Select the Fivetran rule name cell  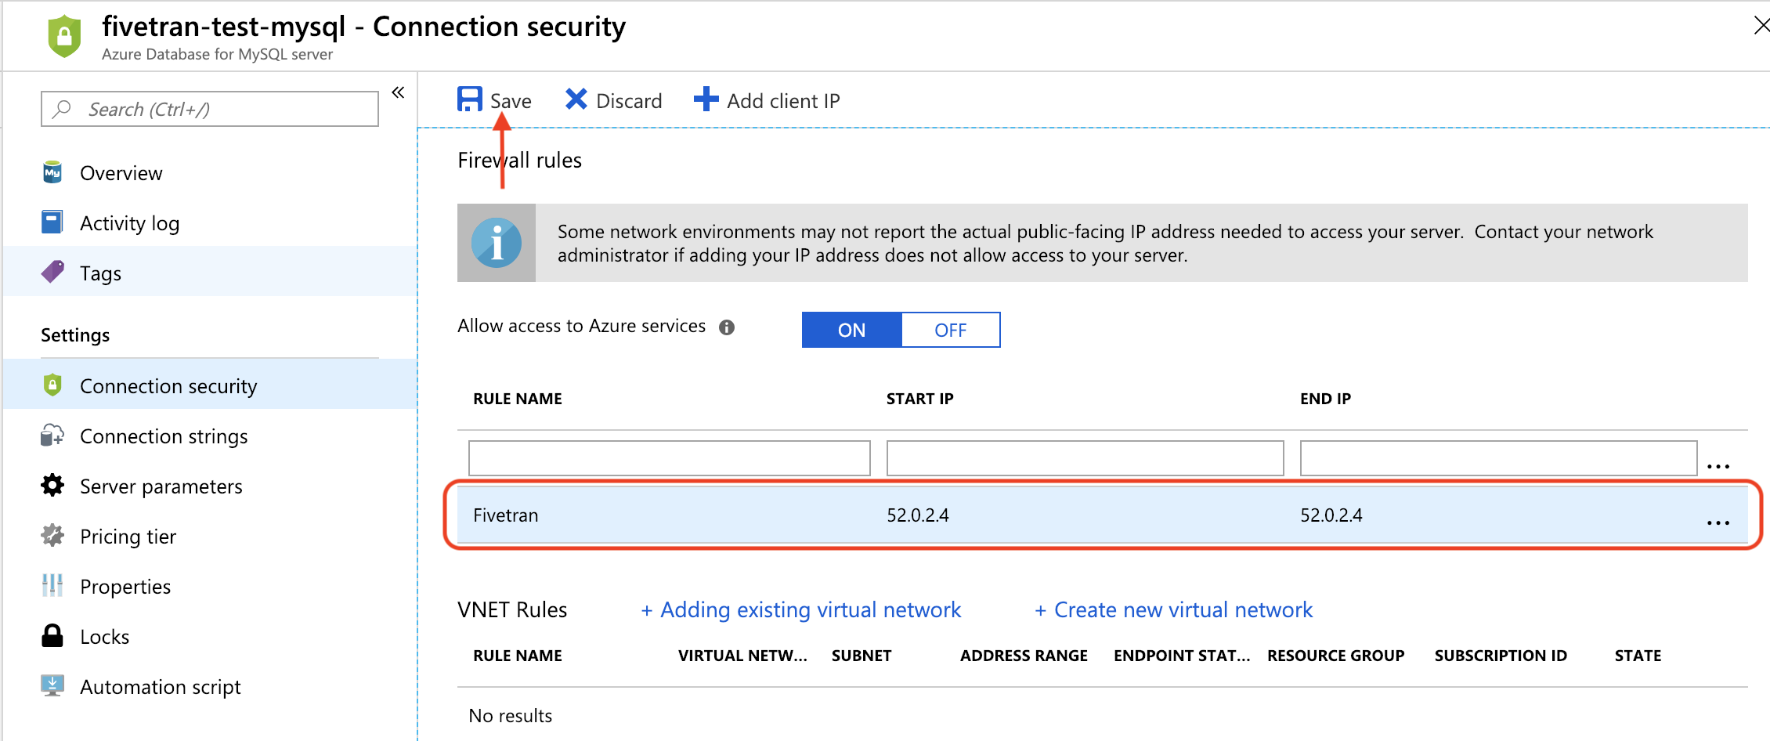tap(506, 515)
